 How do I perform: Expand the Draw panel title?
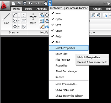[14, 32]
